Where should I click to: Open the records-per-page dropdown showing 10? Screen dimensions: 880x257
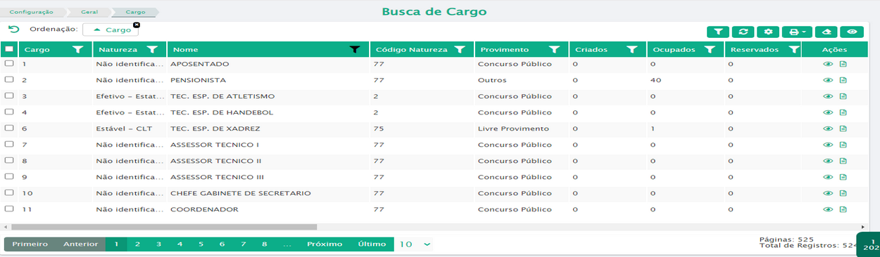point(415,244)
